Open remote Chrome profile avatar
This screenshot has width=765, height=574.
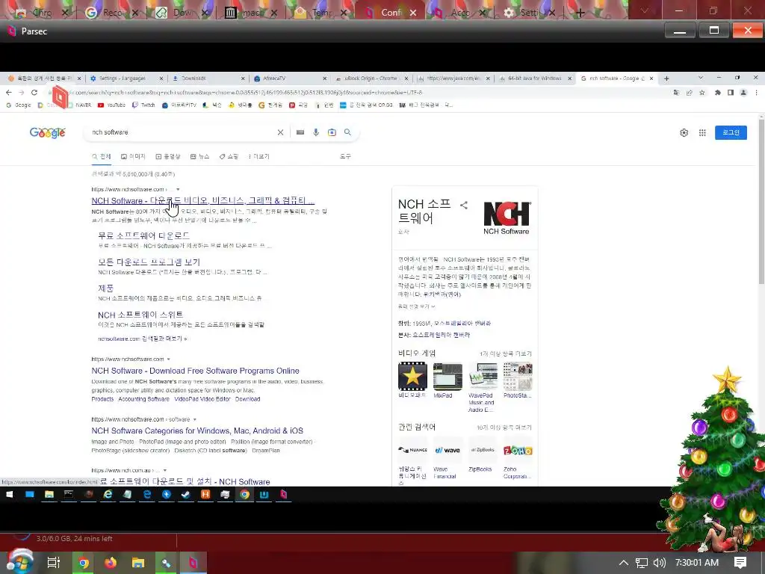(743, 92)
